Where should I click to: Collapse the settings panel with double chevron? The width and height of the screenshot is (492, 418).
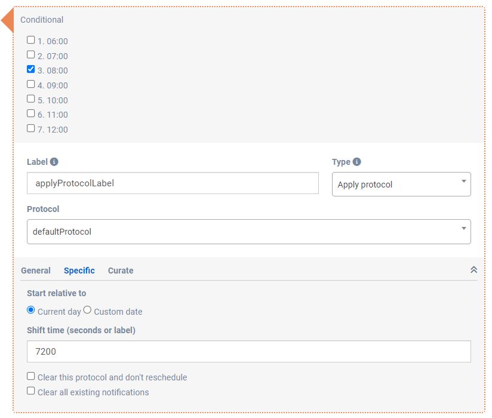[x=473, y=270]
